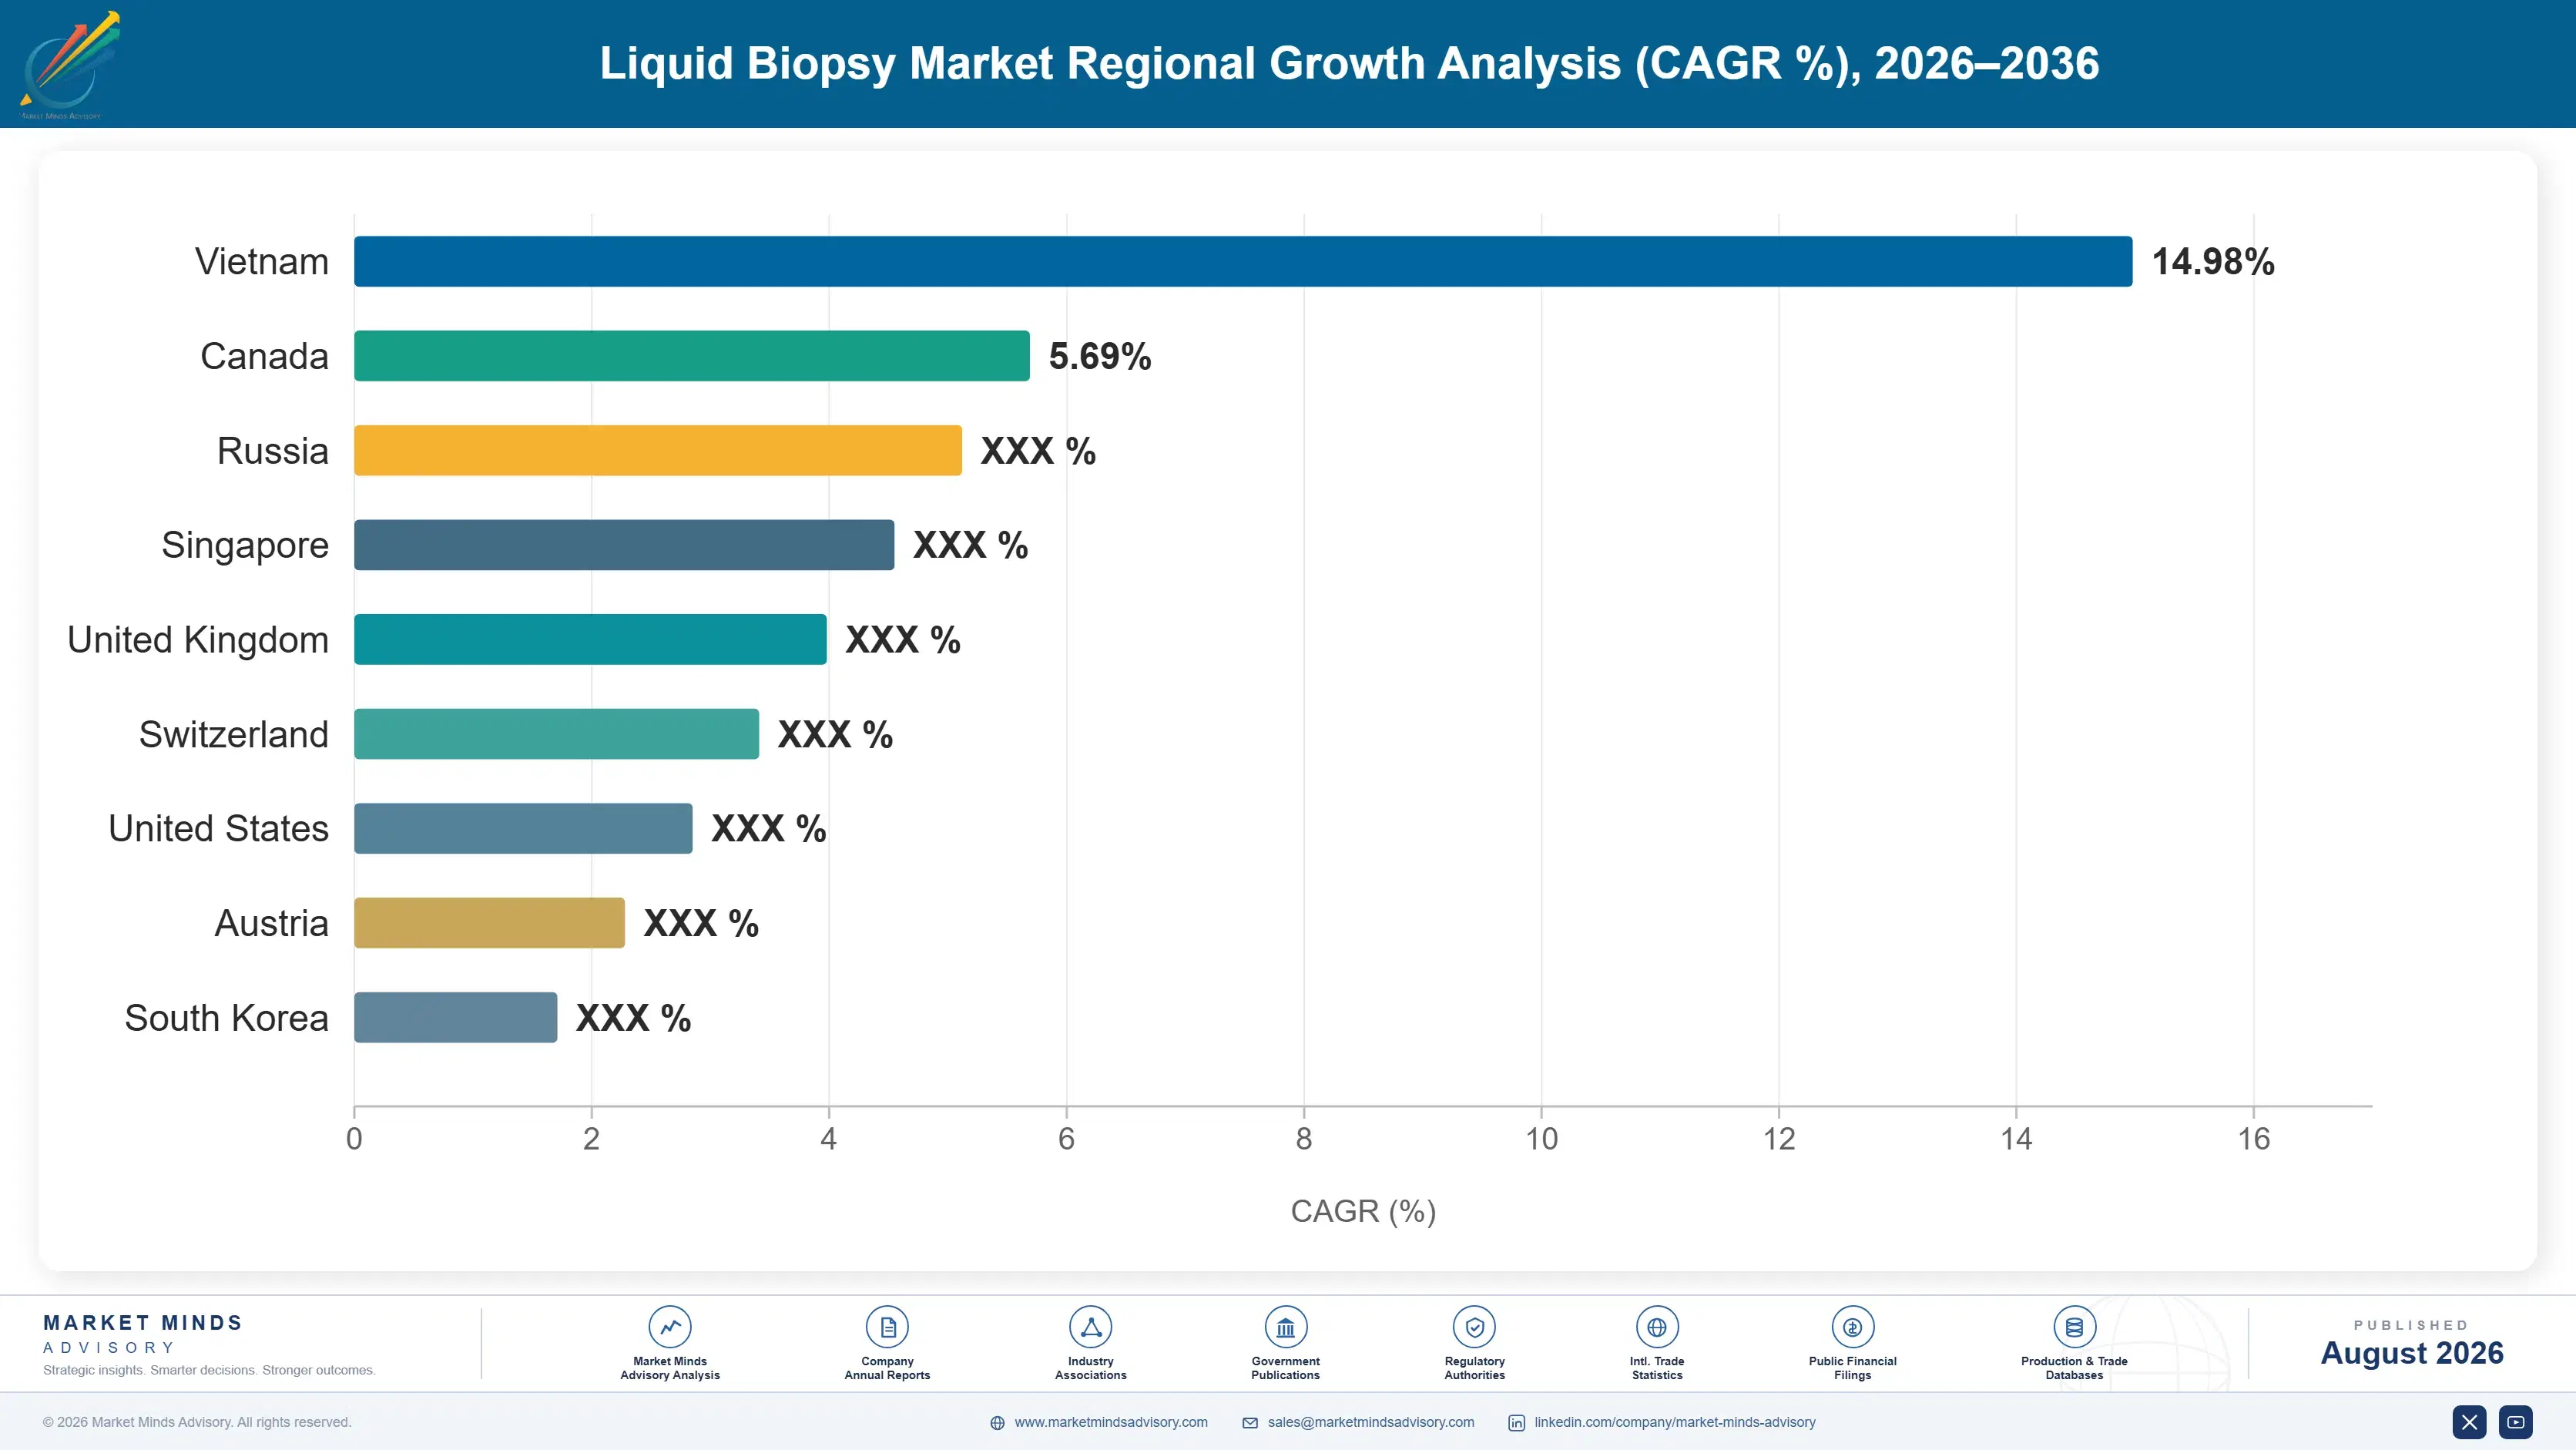Click the Industry Associations icon
The image size is (2576, 1450).
tap(1090, 1327)
